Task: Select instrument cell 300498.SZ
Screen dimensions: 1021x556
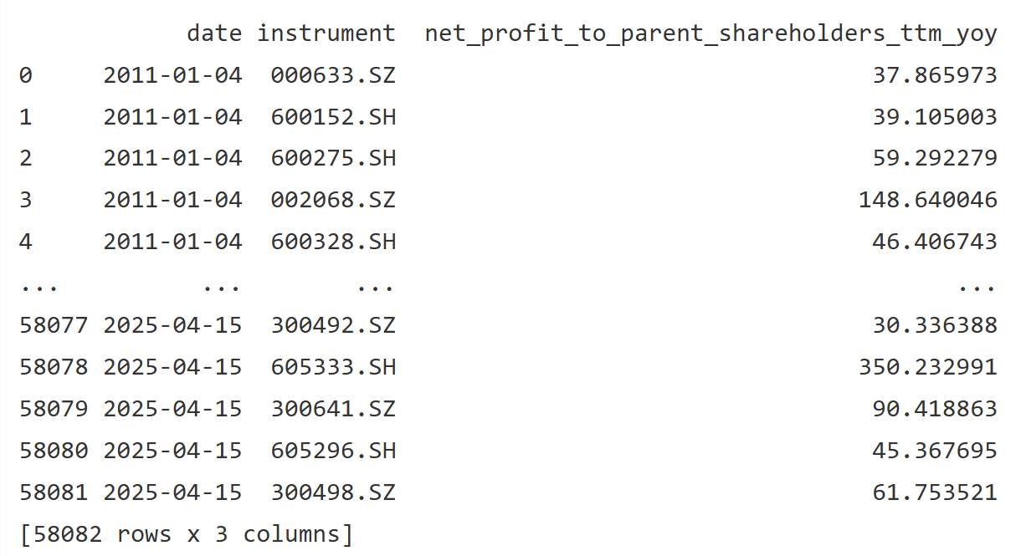Action: [332, 492]
